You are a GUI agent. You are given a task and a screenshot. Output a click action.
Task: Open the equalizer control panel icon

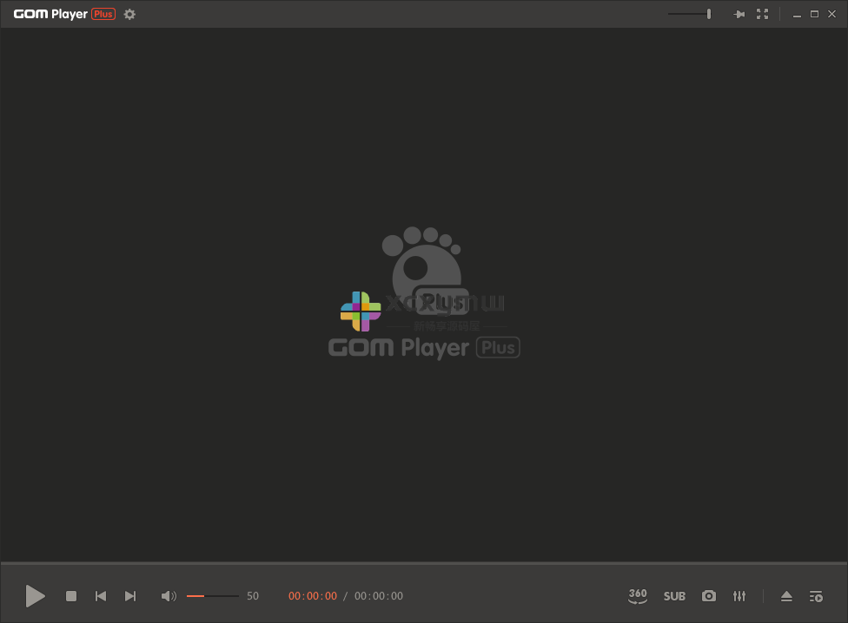click(739, 596)
